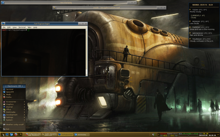Open the terminal Edit menu
Screen dimensions: 220x137
(9, 27)
